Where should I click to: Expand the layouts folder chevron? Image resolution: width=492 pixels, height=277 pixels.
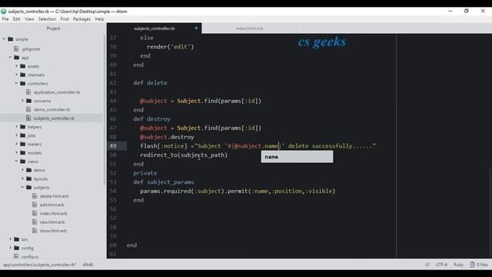(x=22, y=179)
